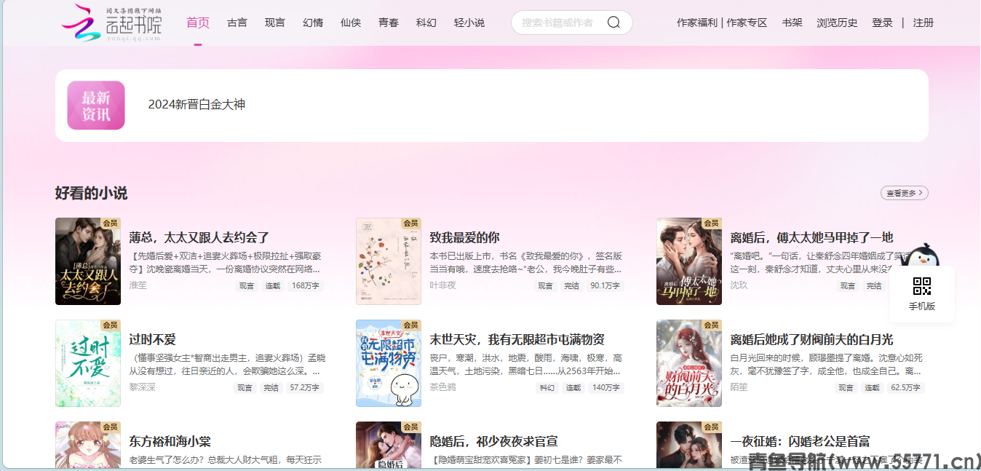Click title 末世天灾，我有无限超市囤满物资
The width and height of the screenshot is (981, 471).
click(517, 339)
